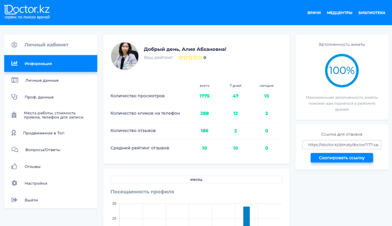Click the Количество просмотров row label

(x=138, y=96)
